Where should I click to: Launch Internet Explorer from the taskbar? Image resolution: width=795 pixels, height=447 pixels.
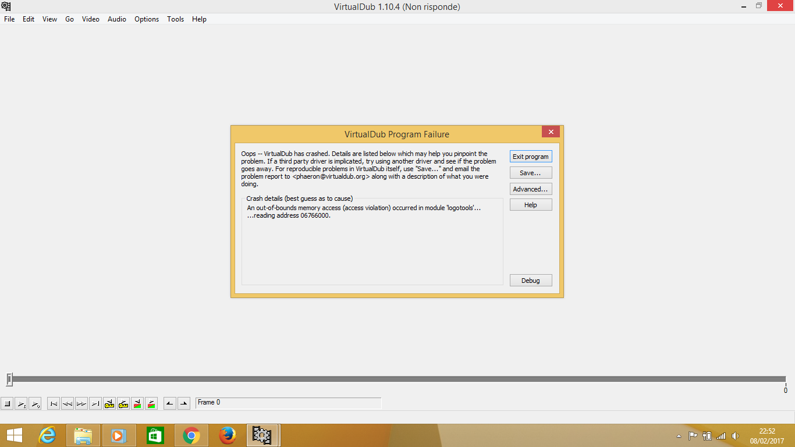click(48, 435)
